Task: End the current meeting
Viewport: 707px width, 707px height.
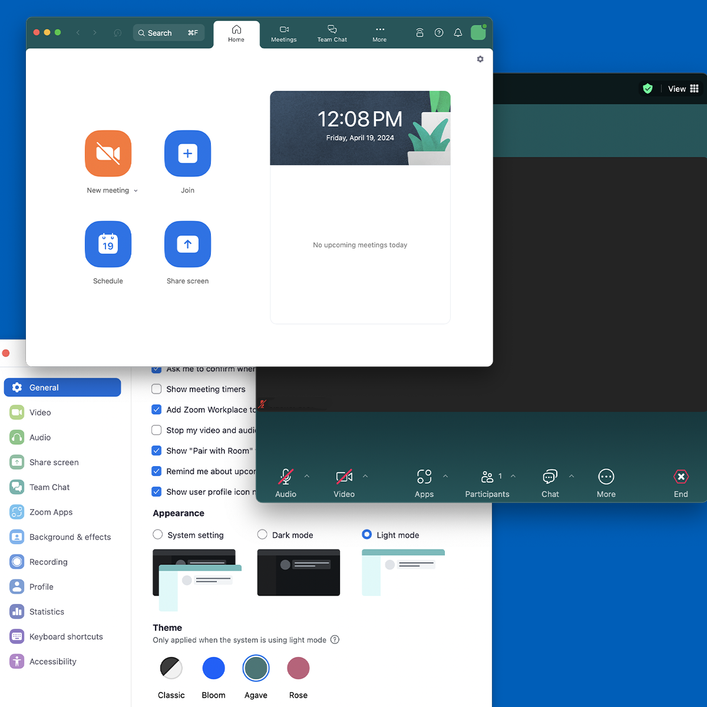Action: [680, 482]
